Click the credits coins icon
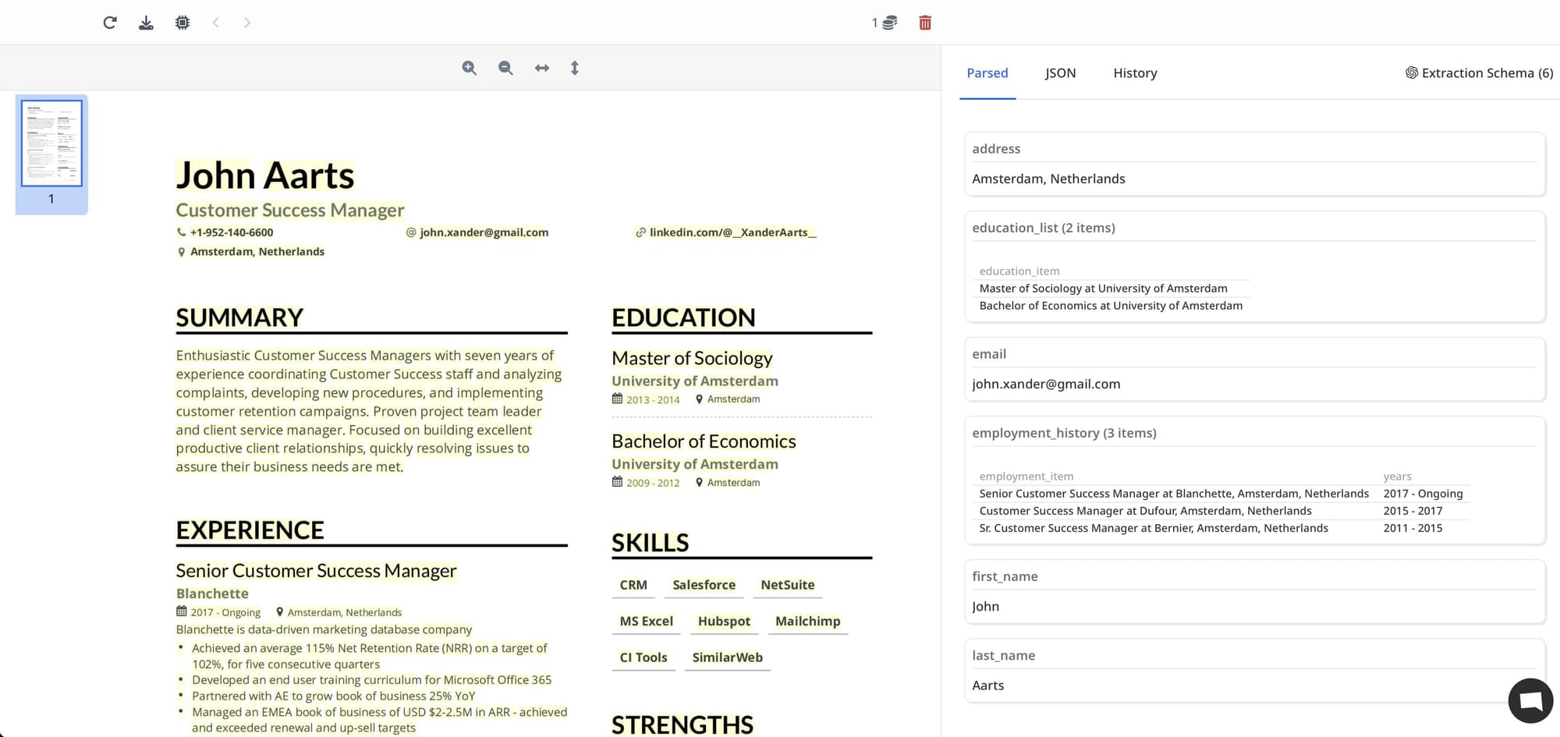The width and height of the screenshot is (1560, 737). 889,23
